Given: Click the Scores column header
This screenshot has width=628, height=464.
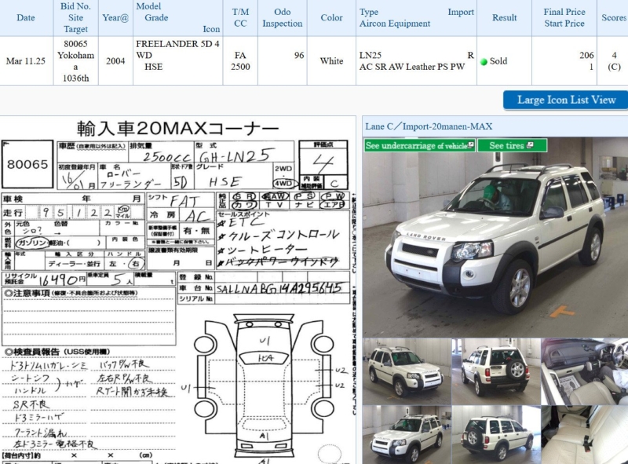Looking at the screenshot, I should 613,18.
